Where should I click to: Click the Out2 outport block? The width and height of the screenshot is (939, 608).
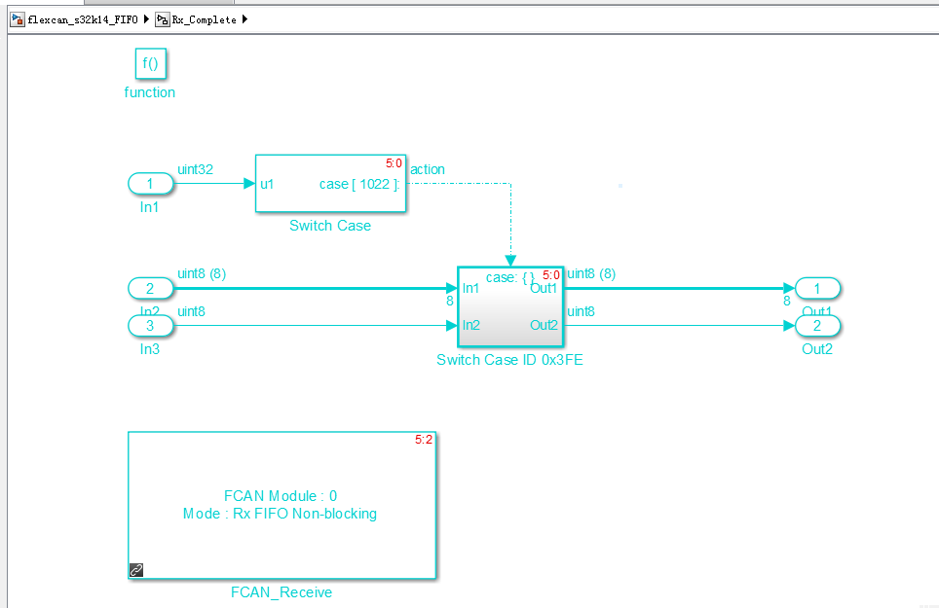(817, 326)
